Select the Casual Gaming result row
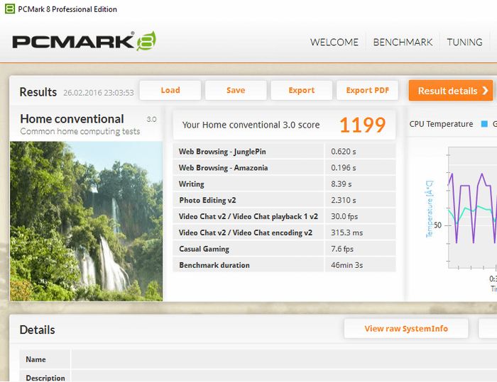 coord(284,249)
